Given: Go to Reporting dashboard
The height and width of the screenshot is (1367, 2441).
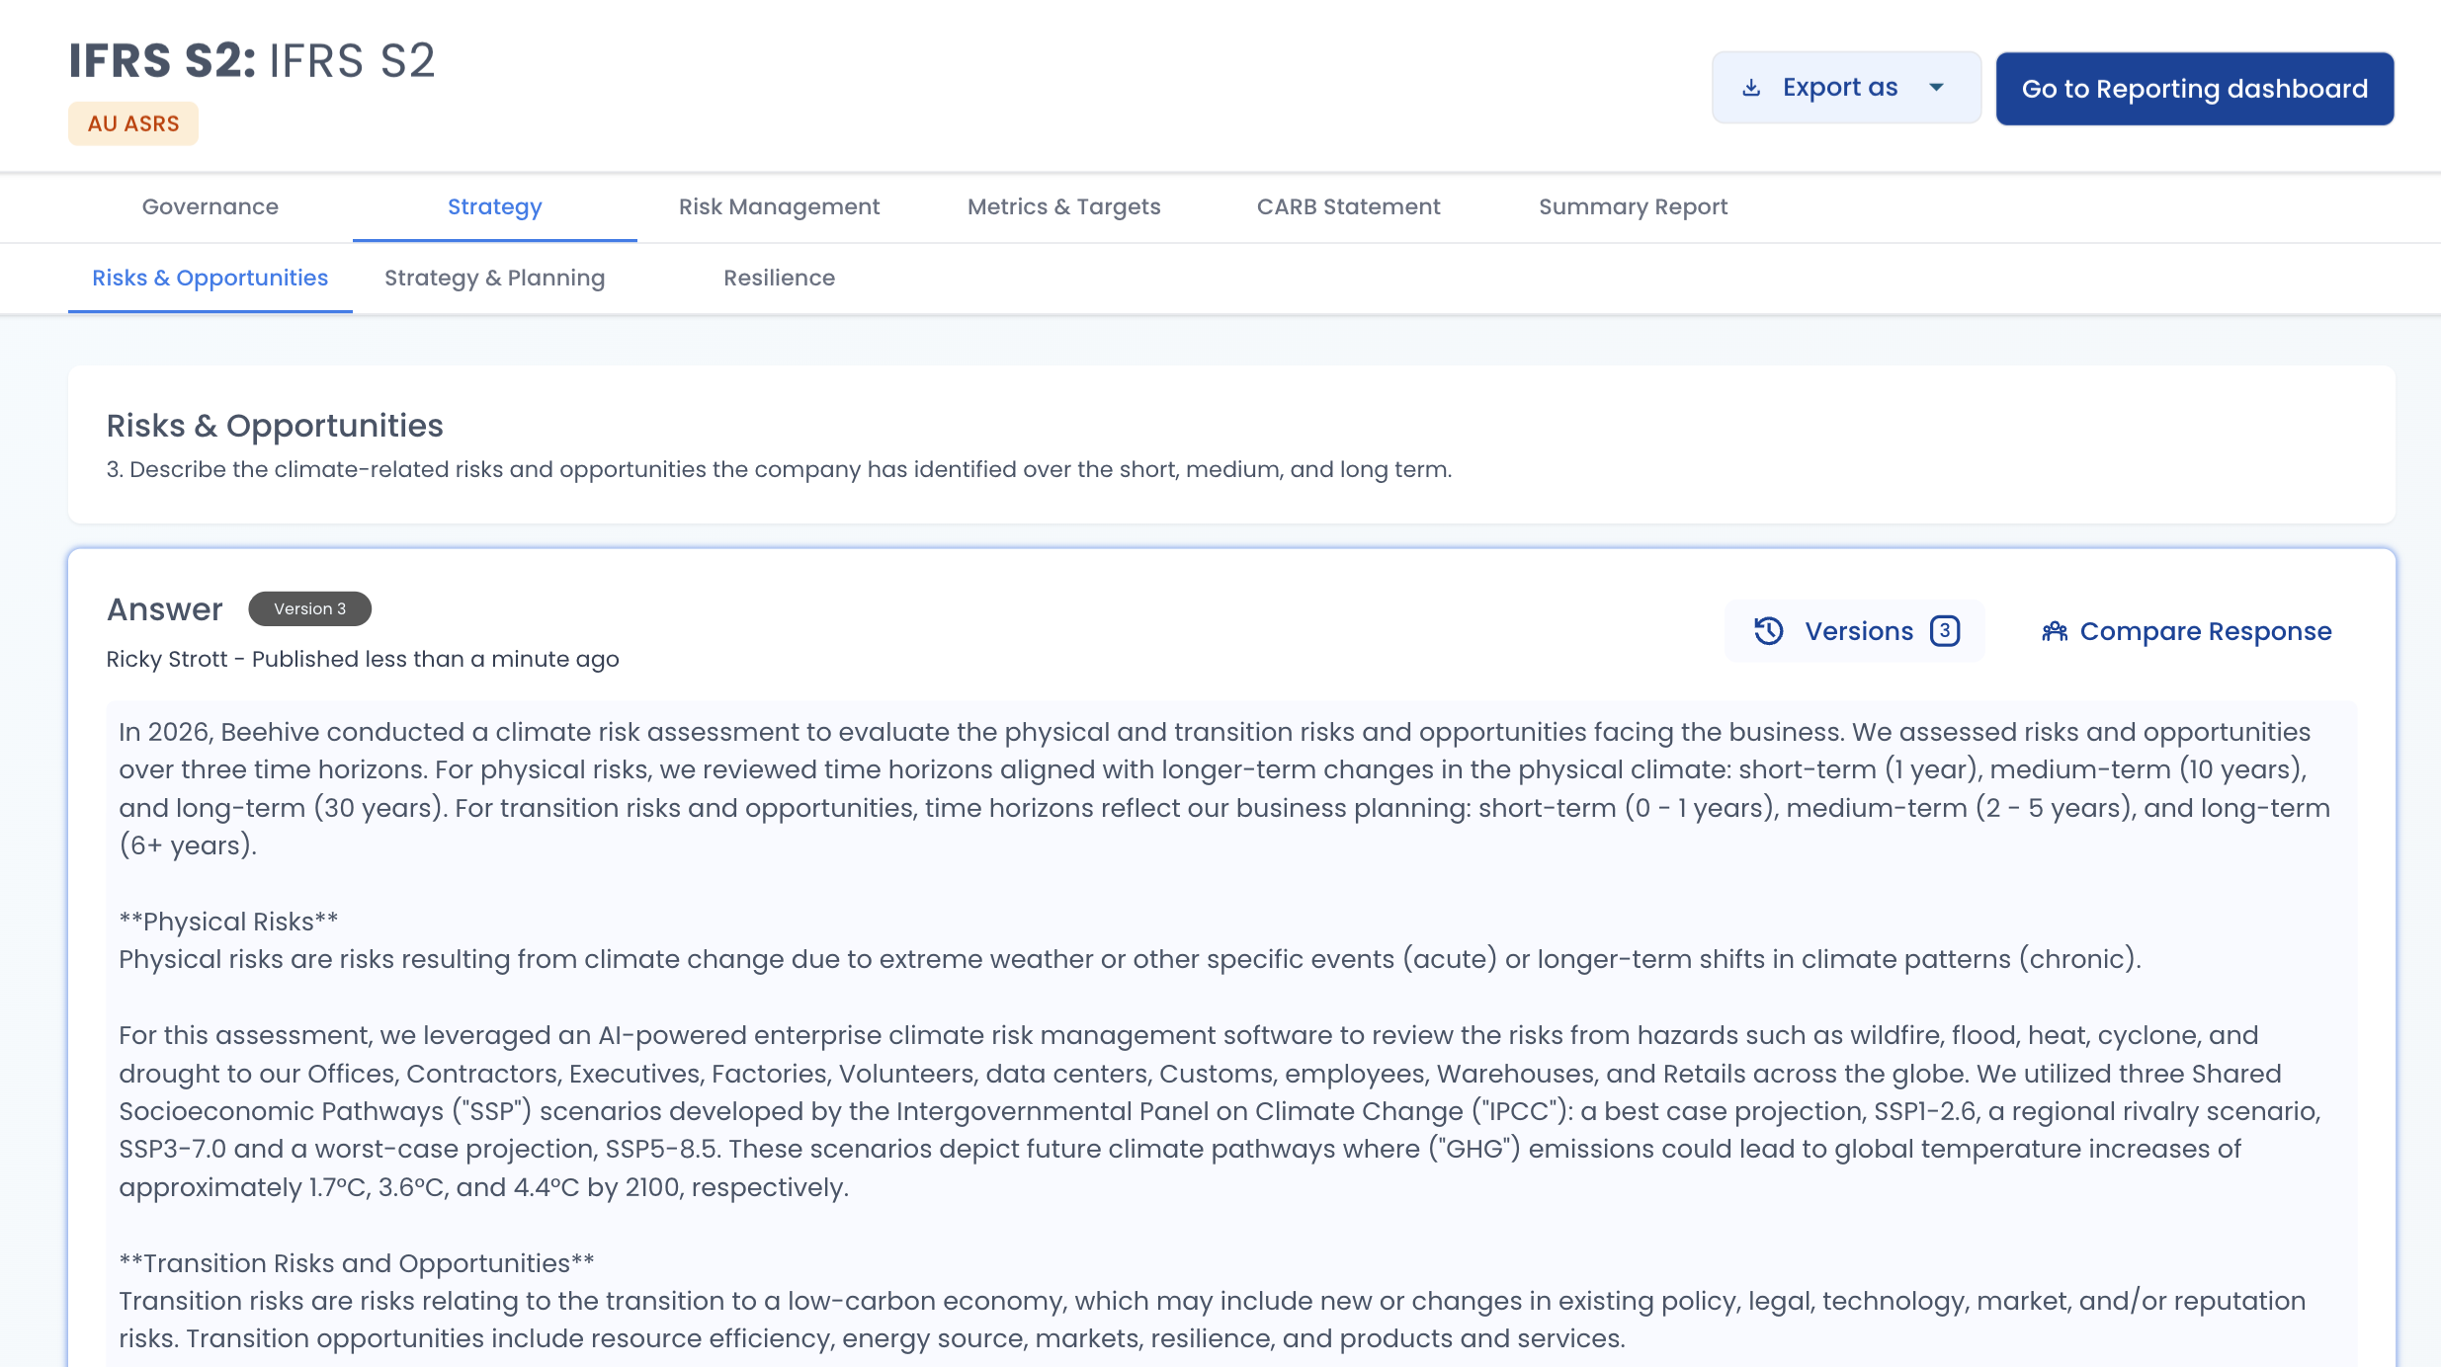Looking at the screenshot, I should coord(2194,89).
